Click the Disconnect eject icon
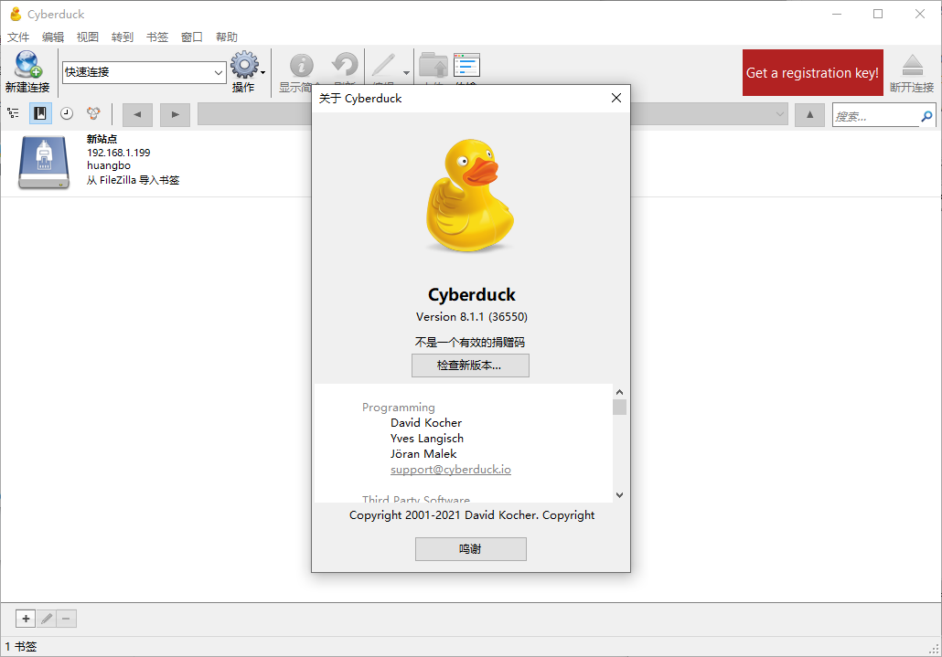Viewport: 942px width, 657px height. 912,65
